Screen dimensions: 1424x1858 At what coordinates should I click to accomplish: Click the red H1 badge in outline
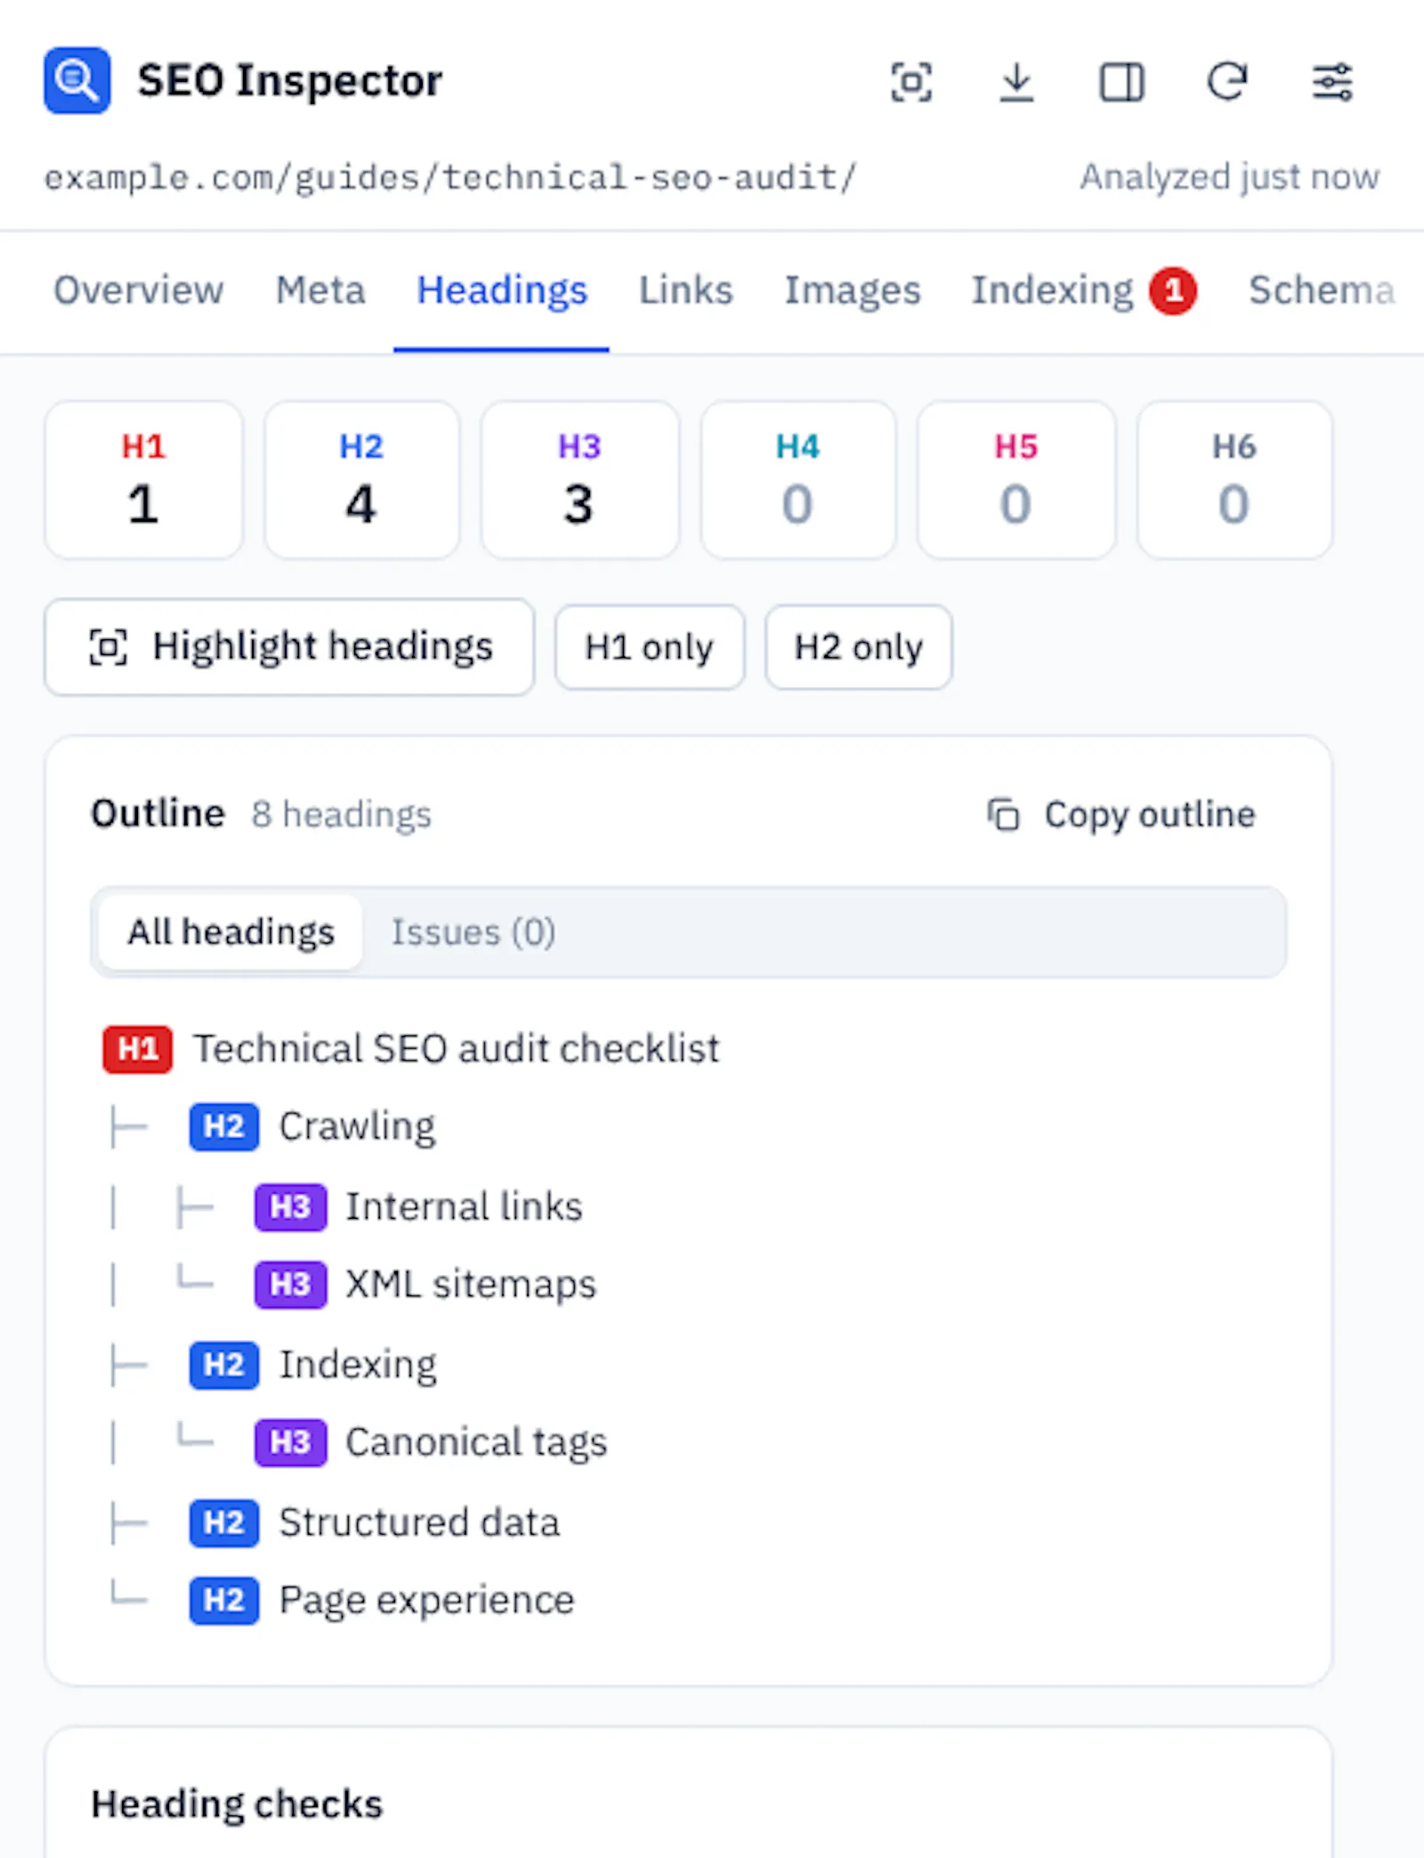tap(137, 1049)
